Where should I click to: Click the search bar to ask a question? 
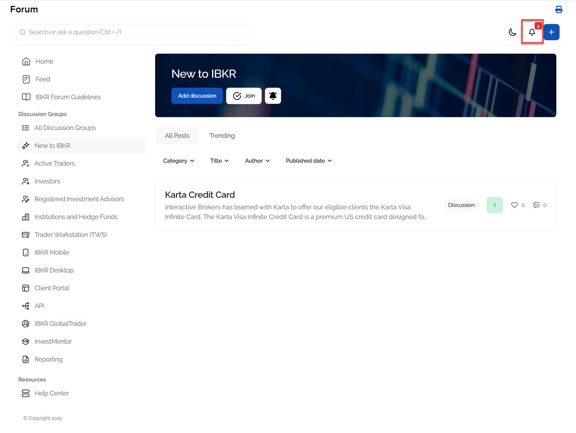(x=134, y=32)
